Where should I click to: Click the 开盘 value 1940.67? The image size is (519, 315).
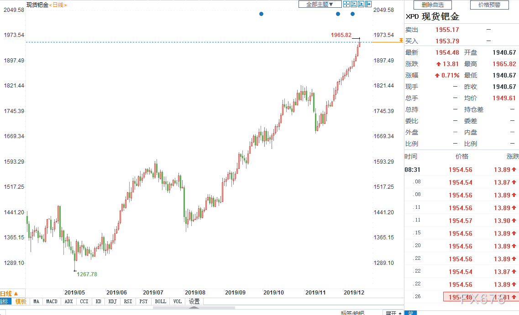pos(504,52)
